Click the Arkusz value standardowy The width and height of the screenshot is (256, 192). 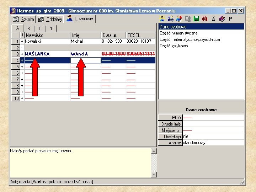click(x=213, y=143)
